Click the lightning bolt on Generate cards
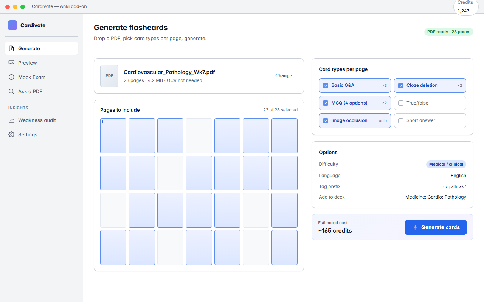 (x=415, y=227)
